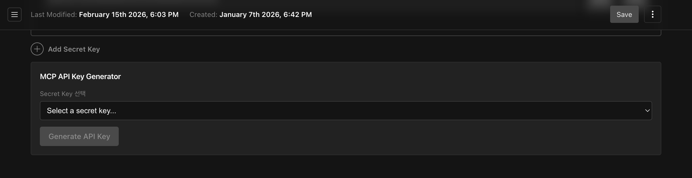The image size is (692, 178).
Task: Click the "Select a secret key..." placeholder text
Action: pyautogui.click(x=81, y=111)
